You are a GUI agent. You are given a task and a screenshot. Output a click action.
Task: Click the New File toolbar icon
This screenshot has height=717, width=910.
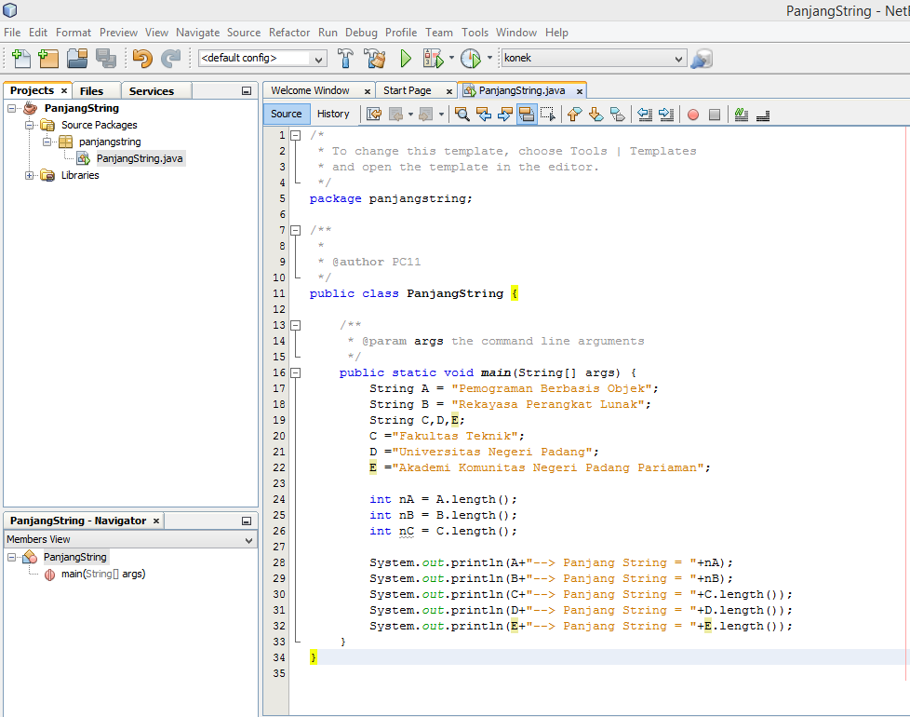tap(21, 58)
